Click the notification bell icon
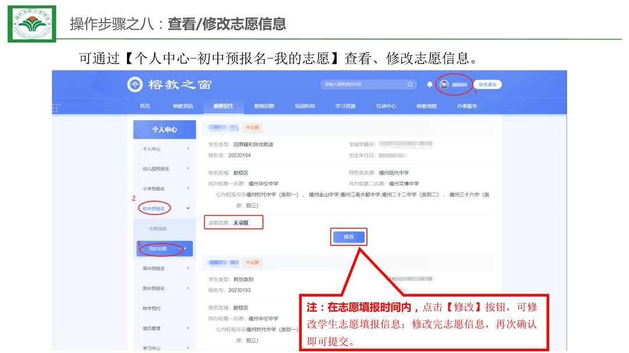Image resolution: width=629 pixels, height=353 pixels. 430,84
